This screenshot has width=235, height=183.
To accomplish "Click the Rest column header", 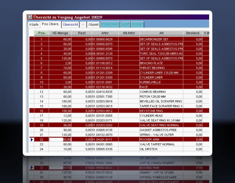I will coord(82,33).
